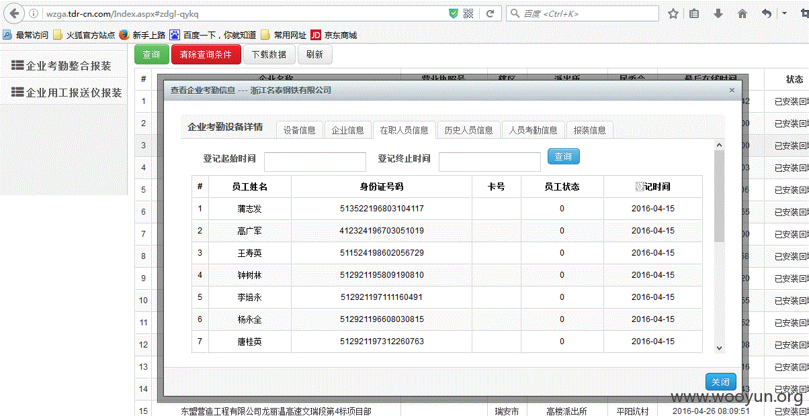Viewport: 809px width, 416px height.
Task: Open the 新手上路 Firefox bookmark
Action: 142,35
